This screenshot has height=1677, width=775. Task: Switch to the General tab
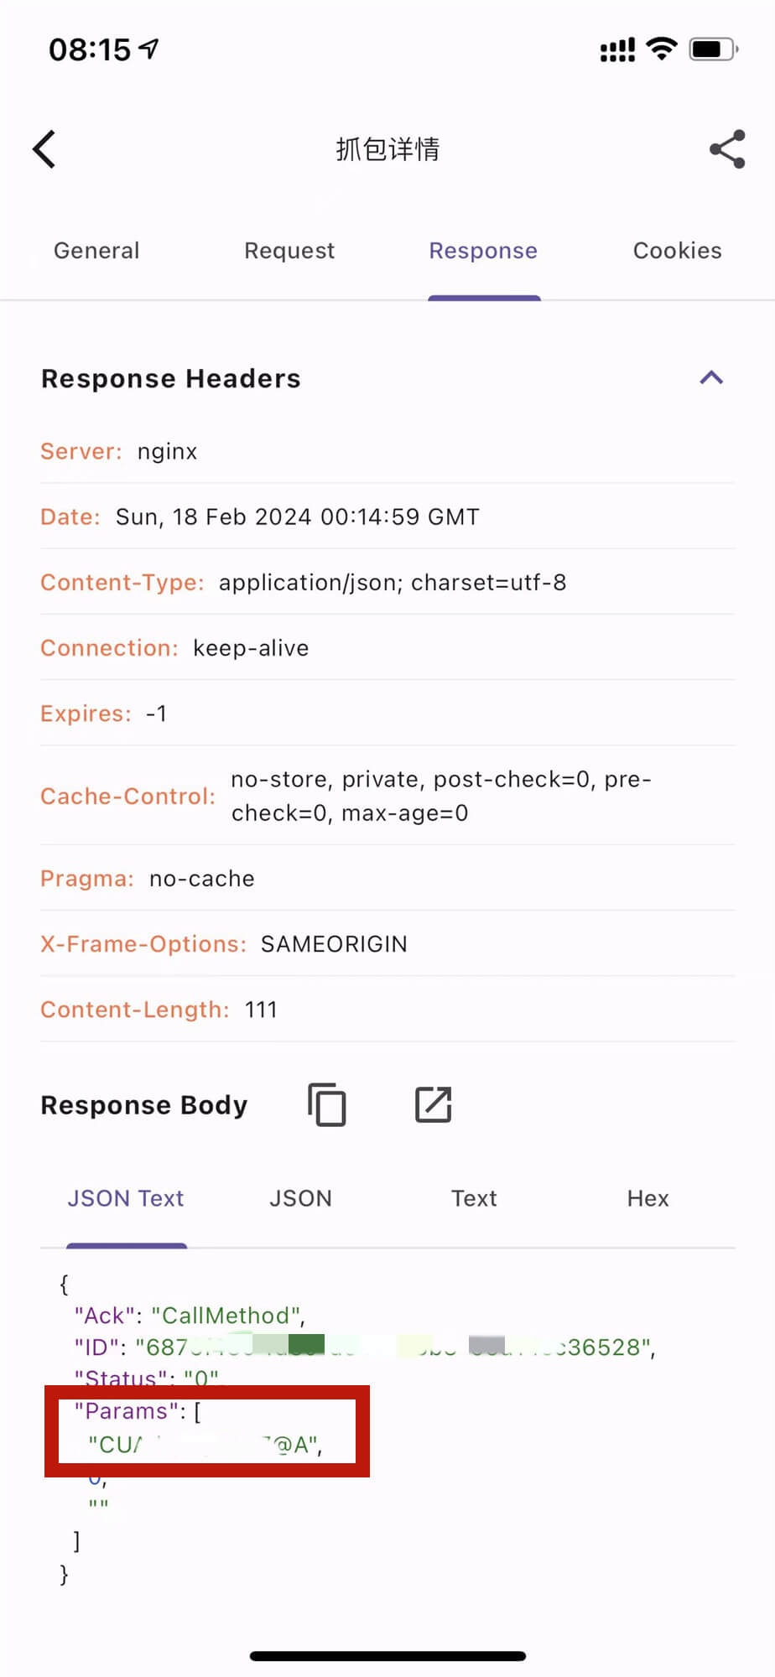[x=96, y=251]
